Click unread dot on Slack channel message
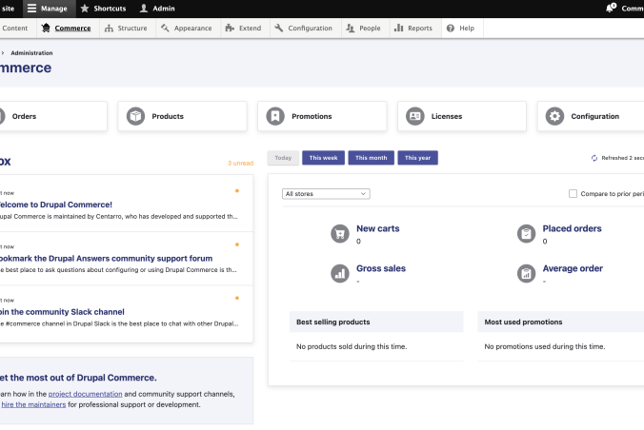This screenshot has height=430, width=644. coord(237,298)
